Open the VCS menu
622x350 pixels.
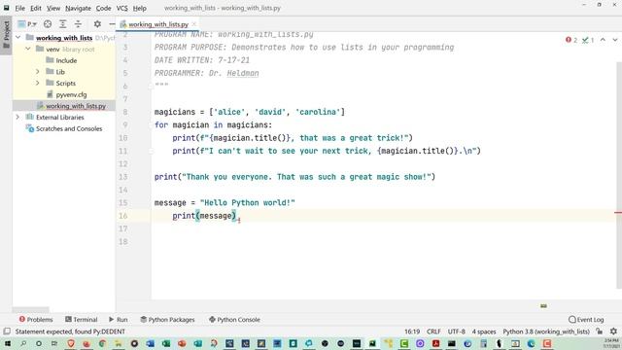tap(122, 8)
